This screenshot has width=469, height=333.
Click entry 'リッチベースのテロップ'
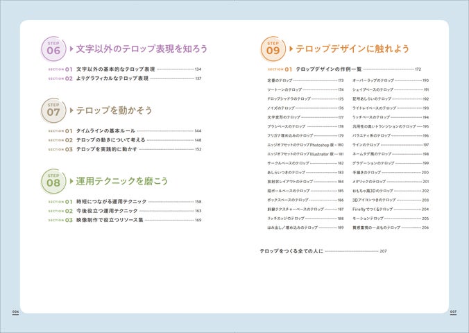pyautogui.click(x=371, y=117)
